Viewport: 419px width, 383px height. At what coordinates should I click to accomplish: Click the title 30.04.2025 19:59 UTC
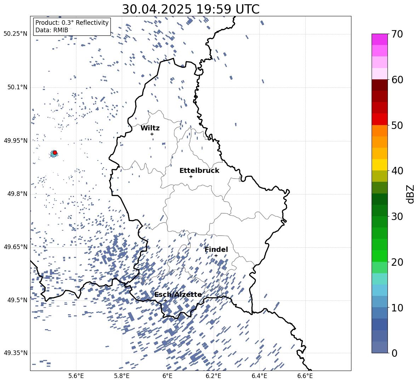coord(190,9)
